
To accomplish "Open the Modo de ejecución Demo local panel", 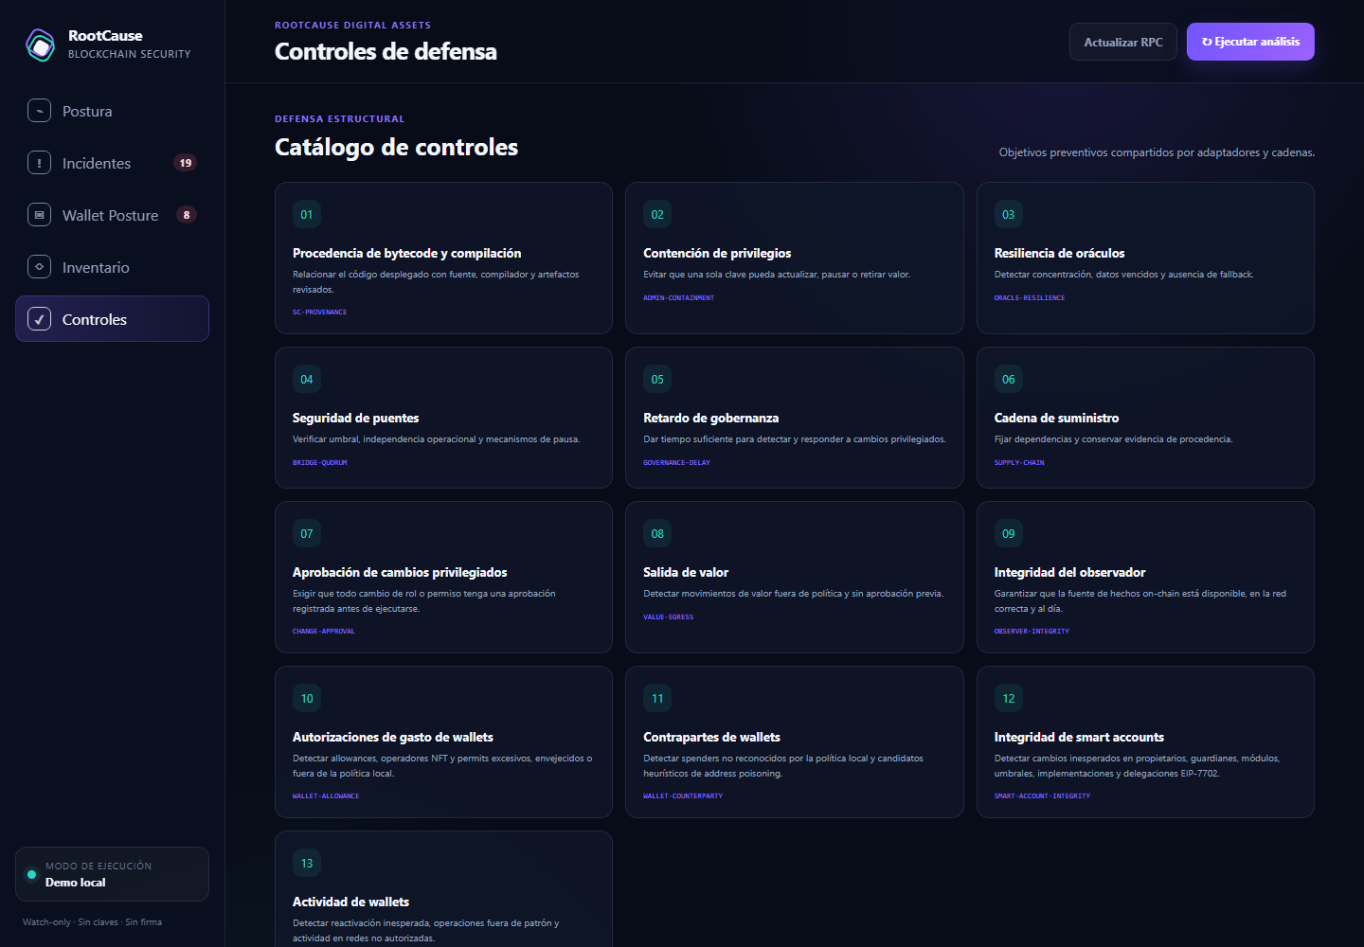I will pos(112,874).
